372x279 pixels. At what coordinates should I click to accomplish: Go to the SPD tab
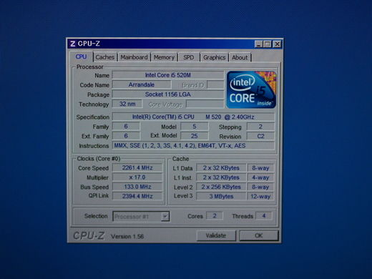tap(189, 57)
